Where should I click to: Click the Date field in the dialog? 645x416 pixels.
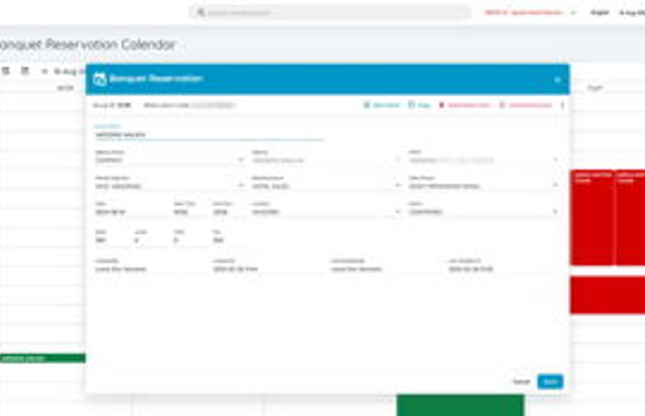pyautogui.click(x=131, y=212)
